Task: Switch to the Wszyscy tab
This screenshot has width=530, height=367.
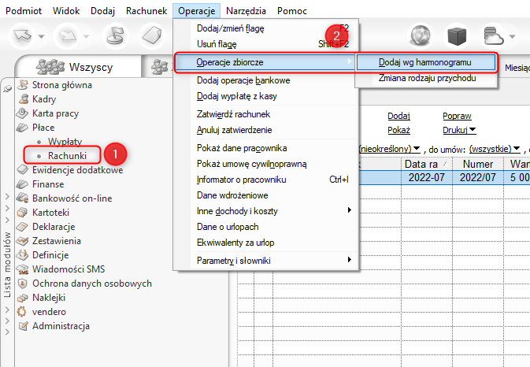Action: (x=78, y=67)
